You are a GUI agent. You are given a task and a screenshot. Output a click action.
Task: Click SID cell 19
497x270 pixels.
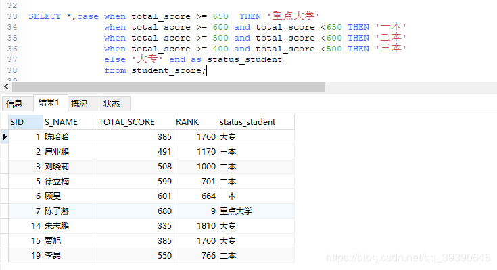pos(26,256)
